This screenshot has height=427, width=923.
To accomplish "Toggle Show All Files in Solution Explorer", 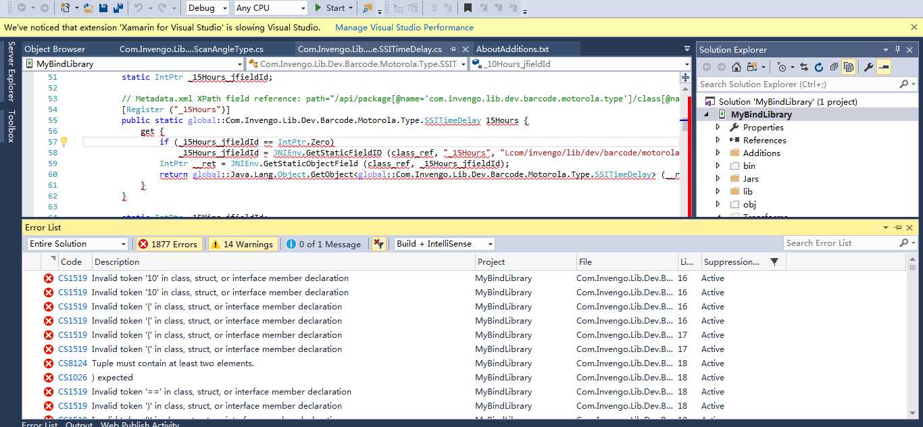I will pos(848,67).
